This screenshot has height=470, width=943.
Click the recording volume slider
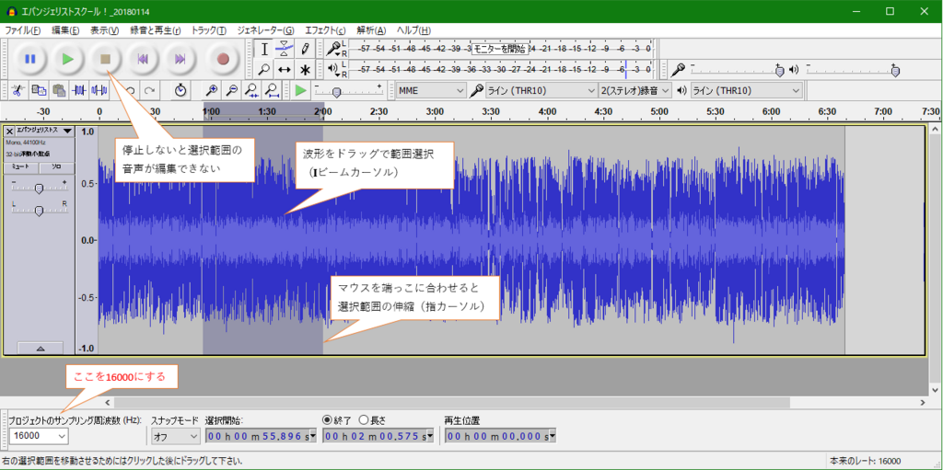tap(736, 70)
